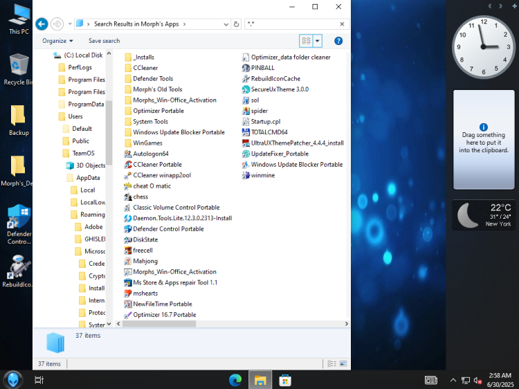Select CCleaner winapp2ool item

pyautogui.click(x=158, y=175)
